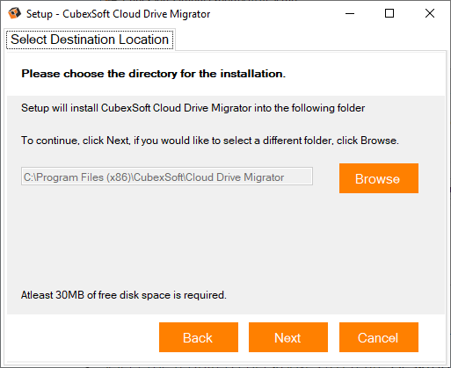
Task: Maximize the Setup window
Action: coord(389,13)
